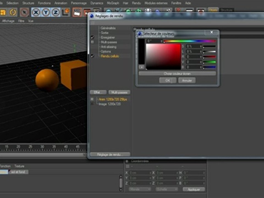The width and height of the screenshot is (264, 198).
Task: Open the Structure menu in menu bar
Action: click(x=28, y=3)
